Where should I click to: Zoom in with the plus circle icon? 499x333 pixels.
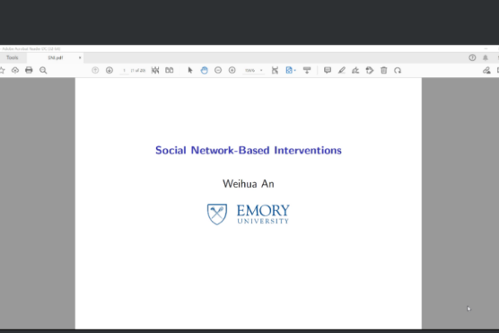click(x=232, y=70)
